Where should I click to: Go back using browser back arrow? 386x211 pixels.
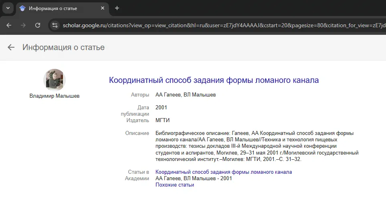point(9,25)
